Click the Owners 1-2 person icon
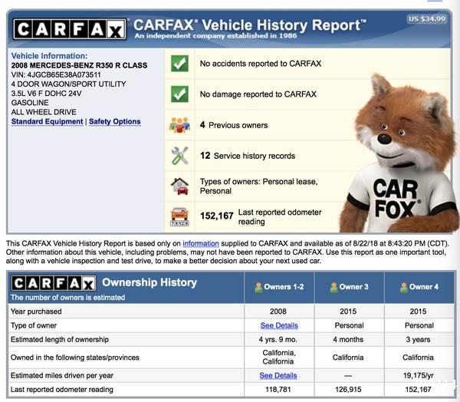Screen dimensions: 460x402 tap(258, 287)
